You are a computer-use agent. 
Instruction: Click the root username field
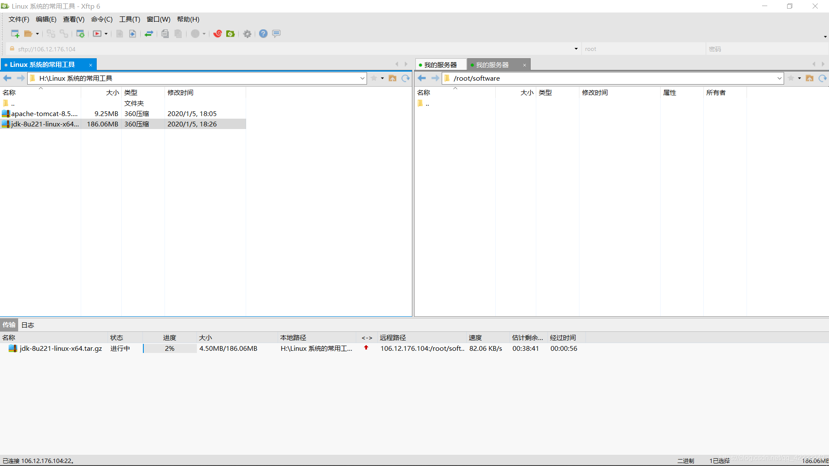pos(643,49)
